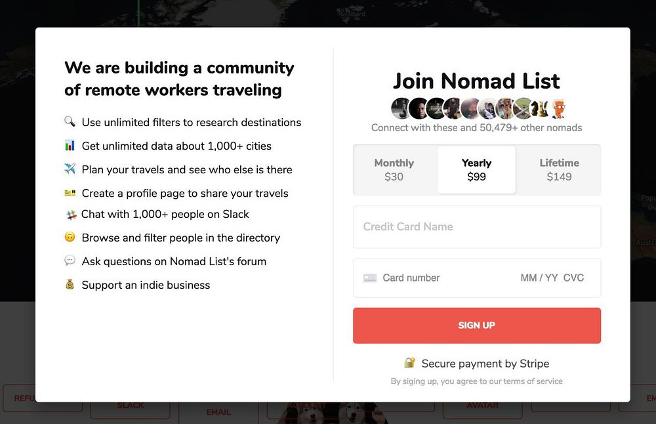Image resolution: width=656 pixels, height=424 pixels.
Task: Select the Monthly $30 plan
Action: pyautogui.click(x=394, y=169)
